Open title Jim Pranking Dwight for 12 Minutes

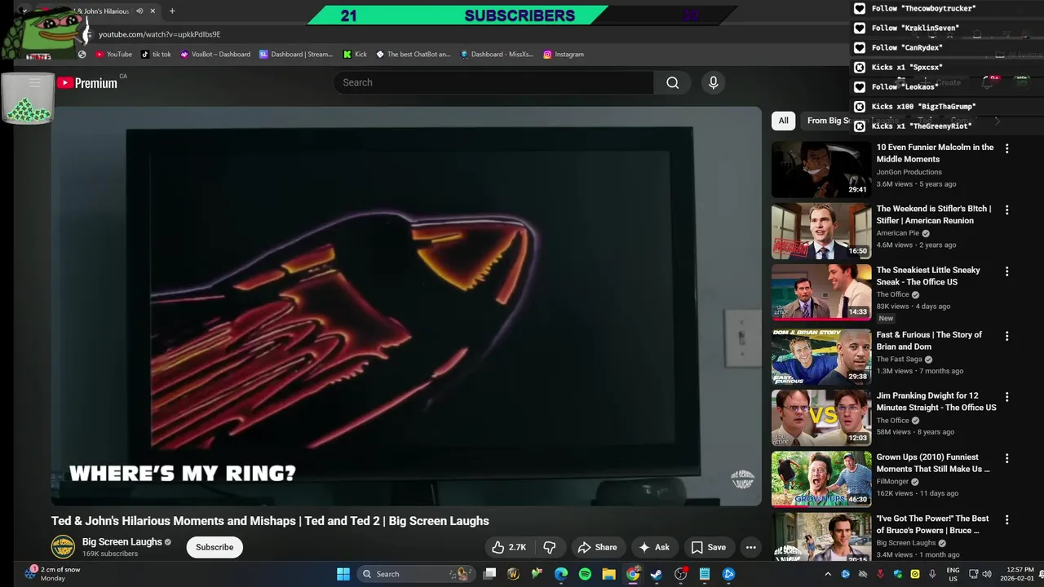tap(936, 401)
